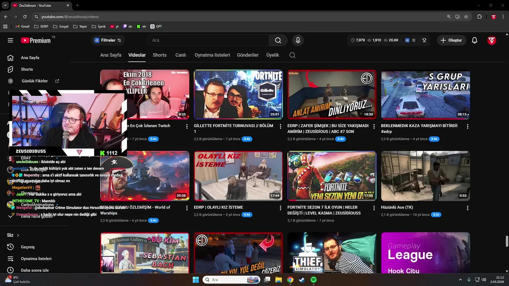509x286 pixels.
Task: Open Gameplay League Hook City thumbnail
Action: (425, 253)
